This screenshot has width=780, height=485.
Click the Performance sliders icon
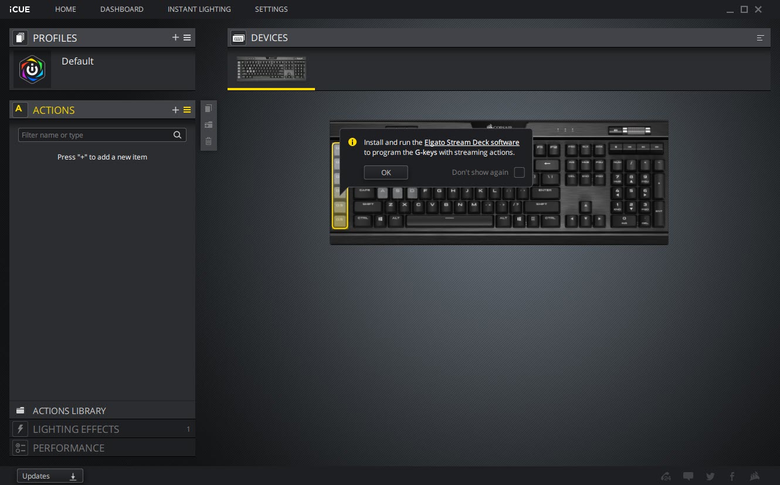click(x=21, y=447)
